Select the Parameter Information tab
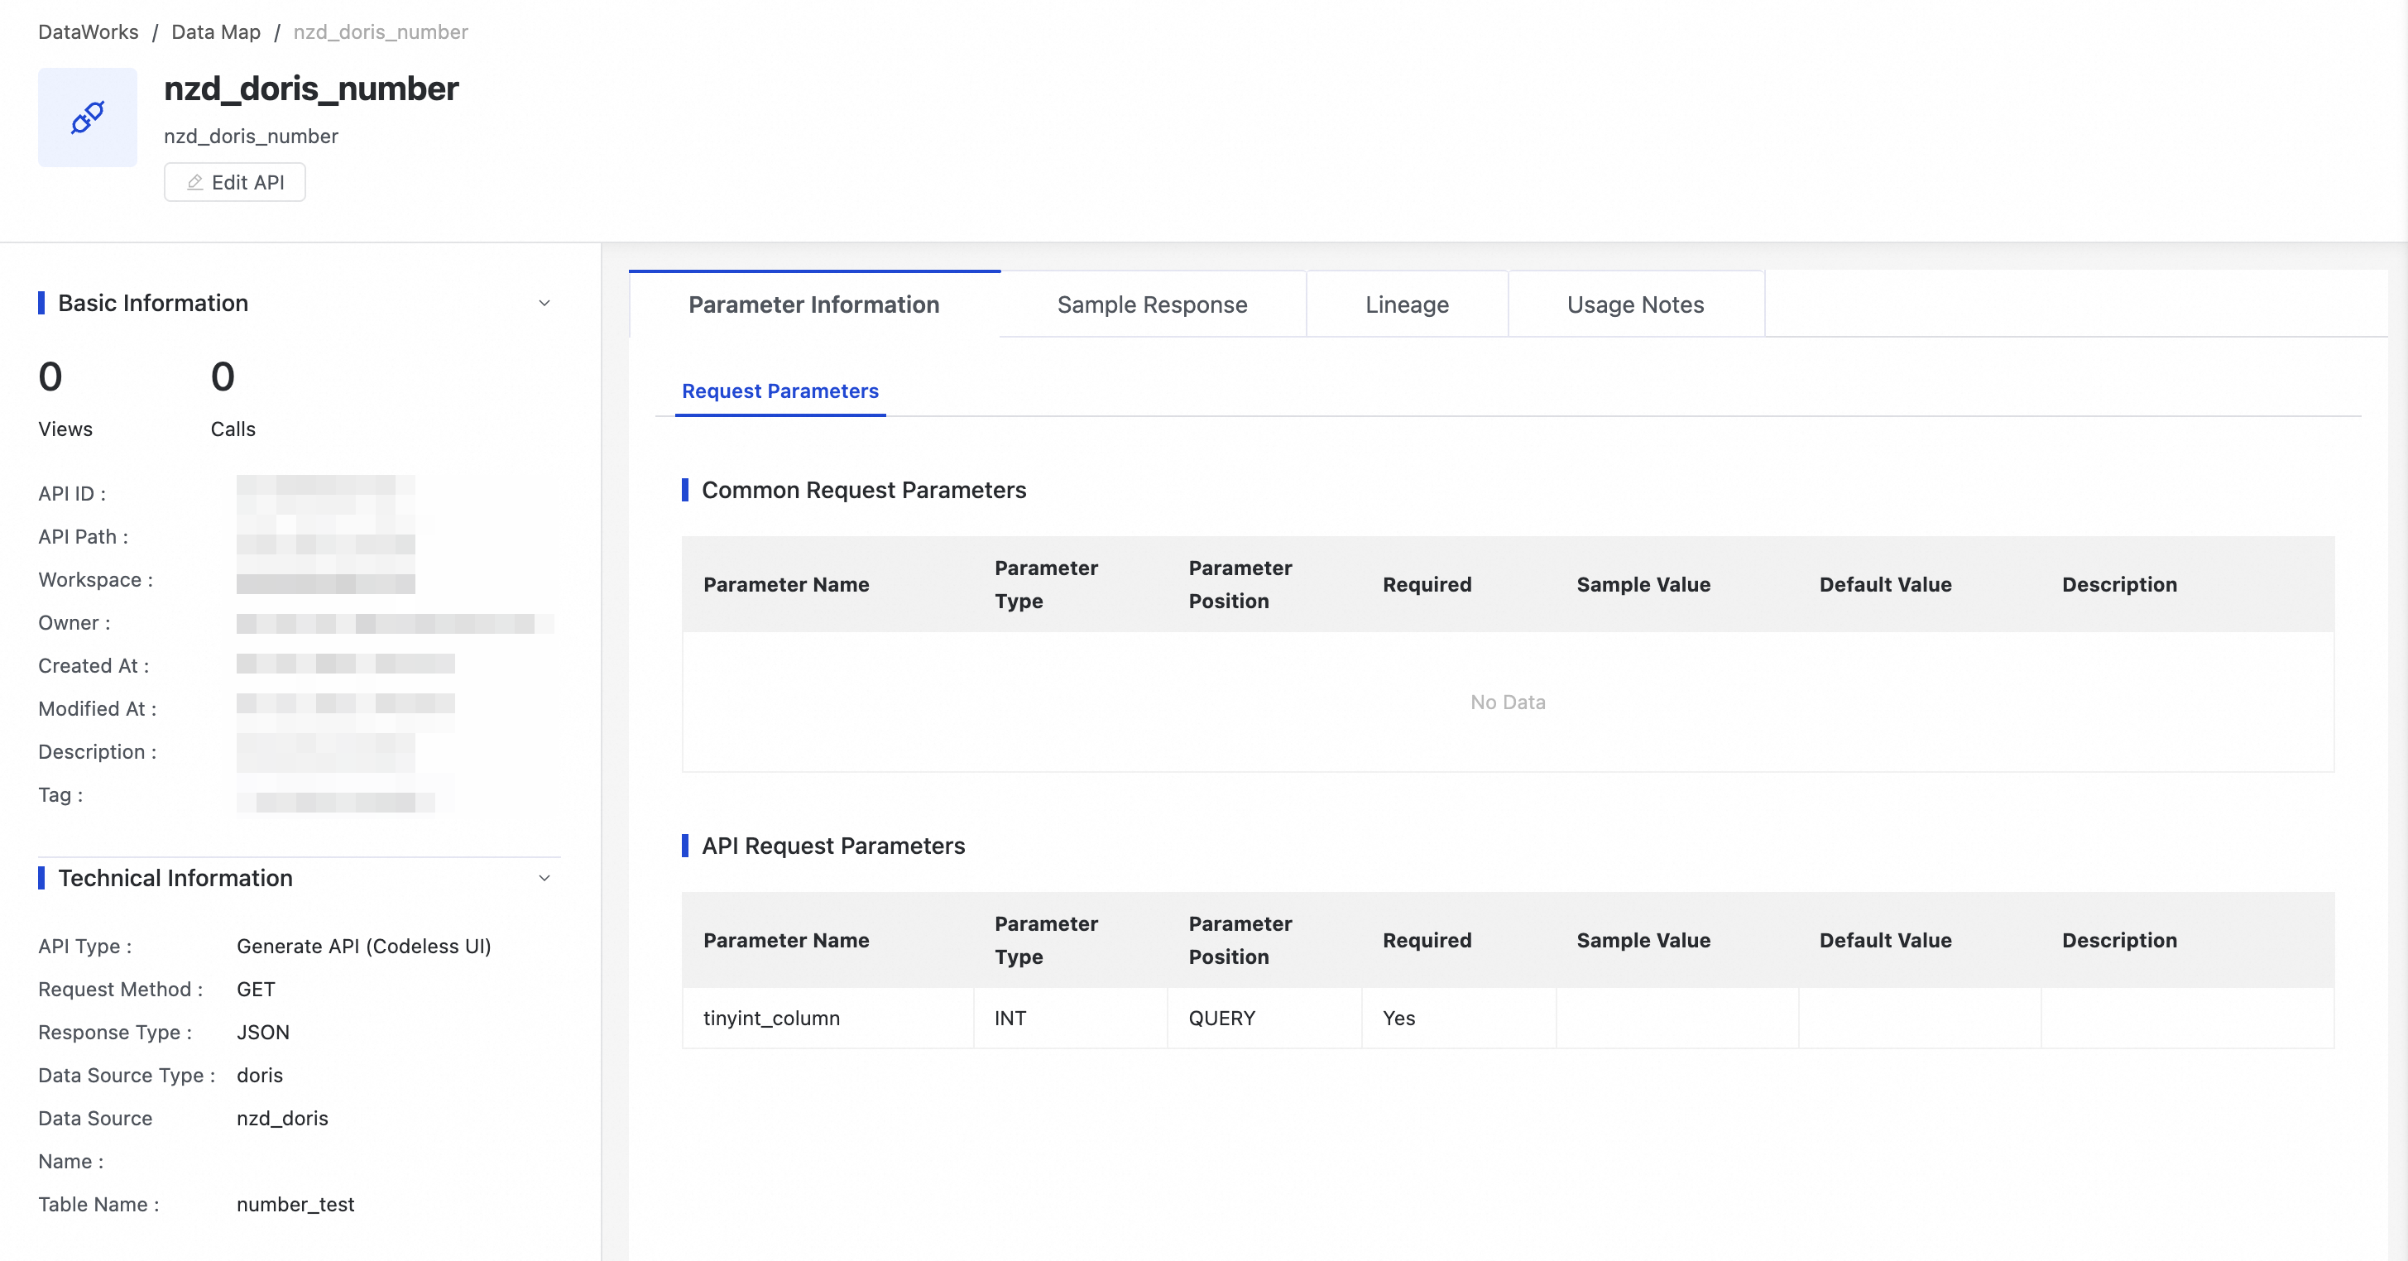 click(x=813, y=304)
